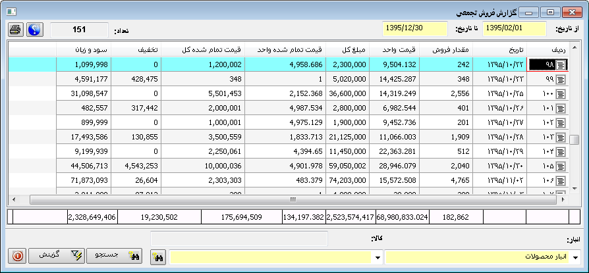589x273 pixels.
Task: Click vertical scrollbar up arrow
Action: pos(574,47)
